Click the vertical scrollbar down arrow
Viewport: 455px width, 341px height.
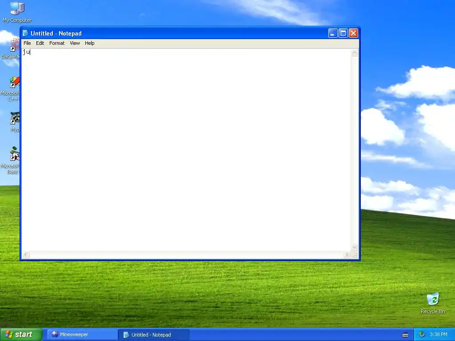point(354,247)
